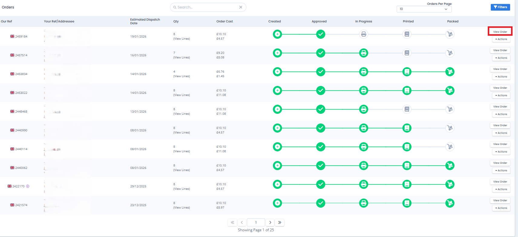This screenshot has width=518, height=237.
Task: Click the Packed trolley icon for order 2453834
Action: coord(450,72)
